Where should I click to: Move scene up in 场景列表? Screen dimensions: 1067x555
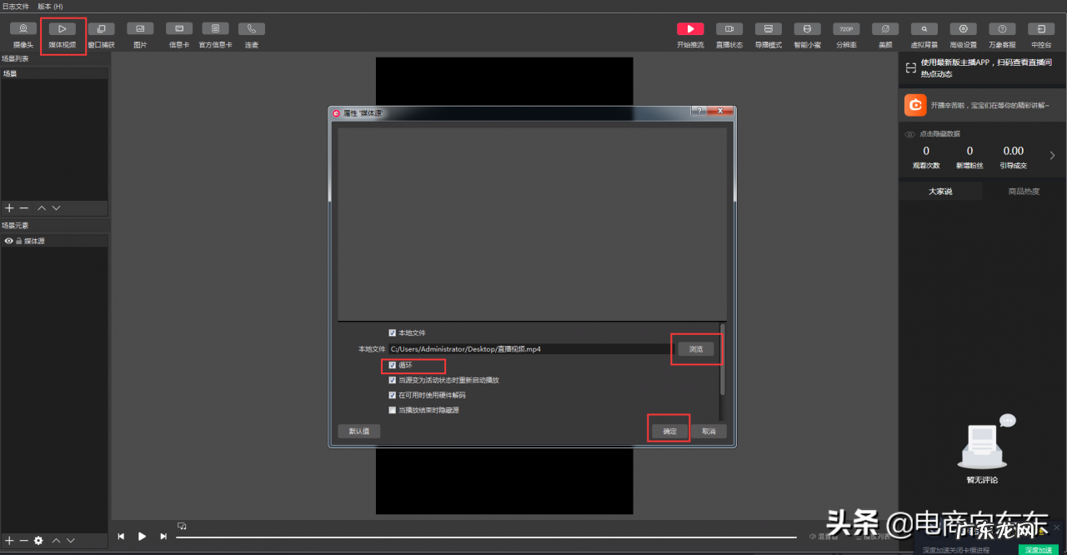pos(42,208)
